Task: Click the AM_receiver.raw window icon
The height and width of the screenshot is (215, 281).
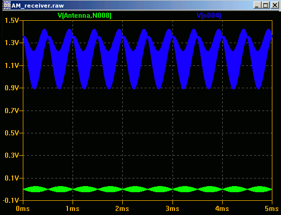Action: 7,6
